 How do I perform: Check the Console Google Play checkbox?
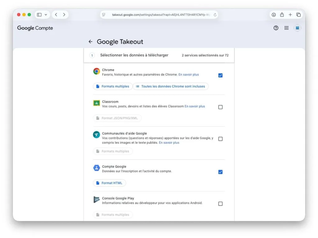click(x=220, y=204)
